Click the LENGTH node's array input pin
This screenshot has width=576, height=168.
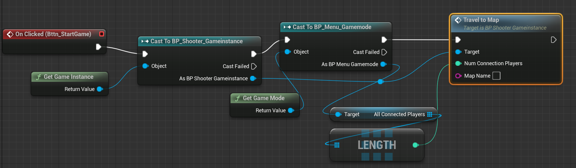click(x=337, y=145)
